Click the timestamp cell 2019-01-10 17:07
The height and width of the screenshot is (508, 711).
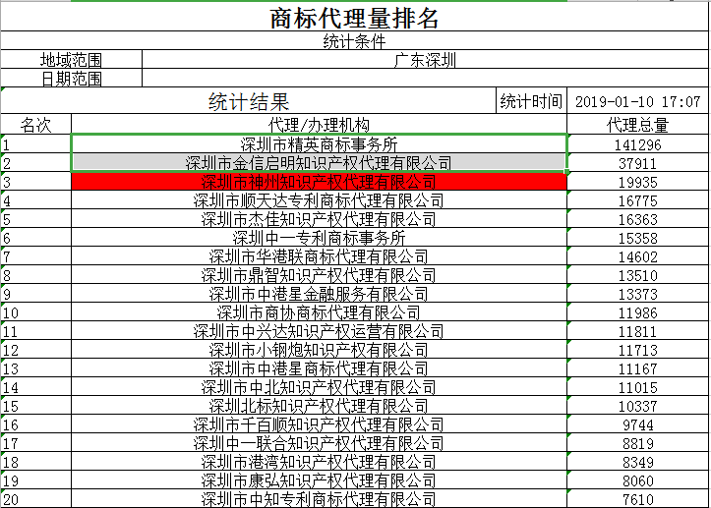tap(637, 101)
